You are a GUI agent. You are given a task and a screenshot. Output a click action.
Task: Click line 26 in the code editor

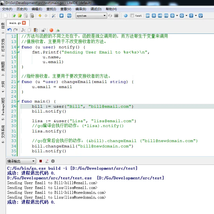tap(81, 106)
